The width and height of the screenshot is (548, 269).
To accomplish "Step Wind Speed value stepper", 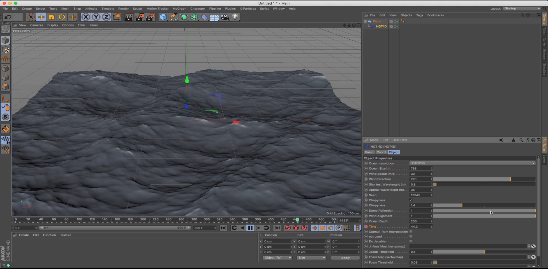I will [431, 174].
